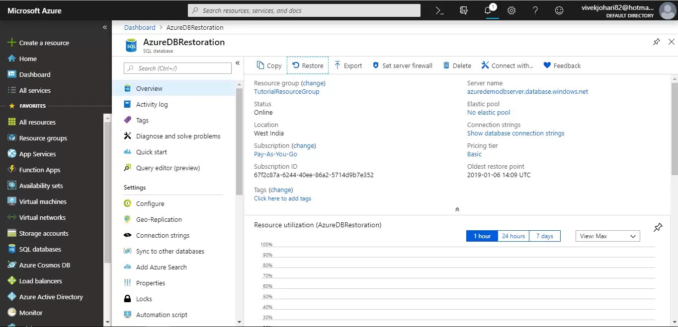Pin the AzureDBRestoration blade to the dashboard
This screenshot has width=678, height=327.
[657, 42]
